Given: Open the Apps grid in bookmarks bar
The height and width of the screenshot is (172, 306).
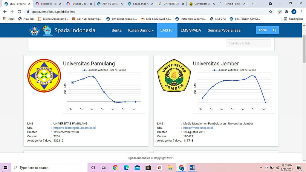Looking at the screenshot, I should [x=9, y=19].
